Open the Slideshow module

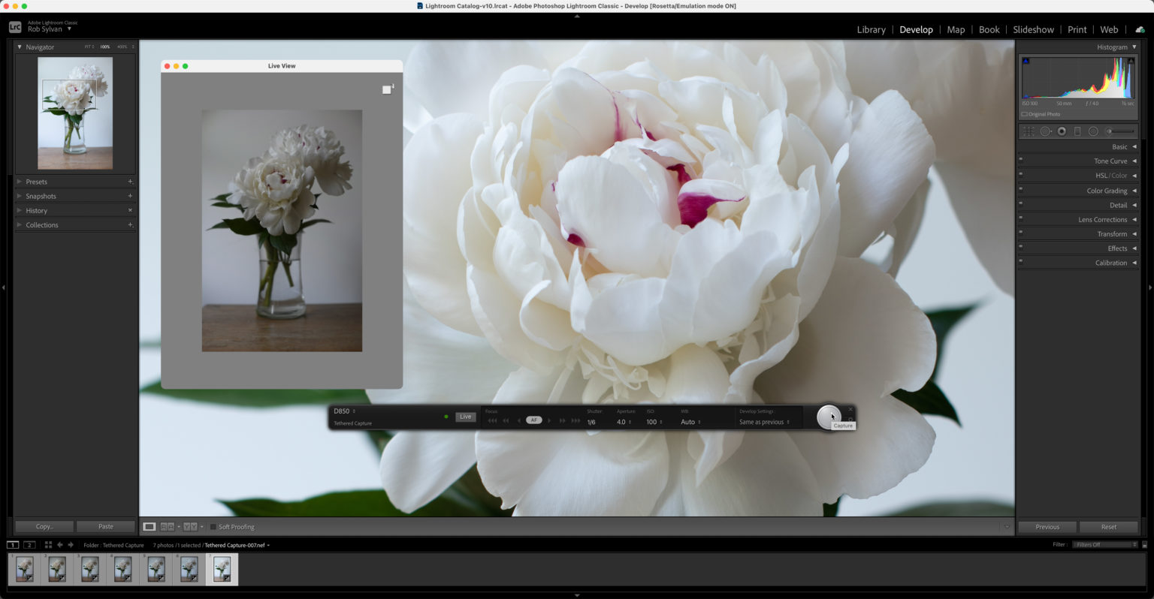pos(1033,29)
